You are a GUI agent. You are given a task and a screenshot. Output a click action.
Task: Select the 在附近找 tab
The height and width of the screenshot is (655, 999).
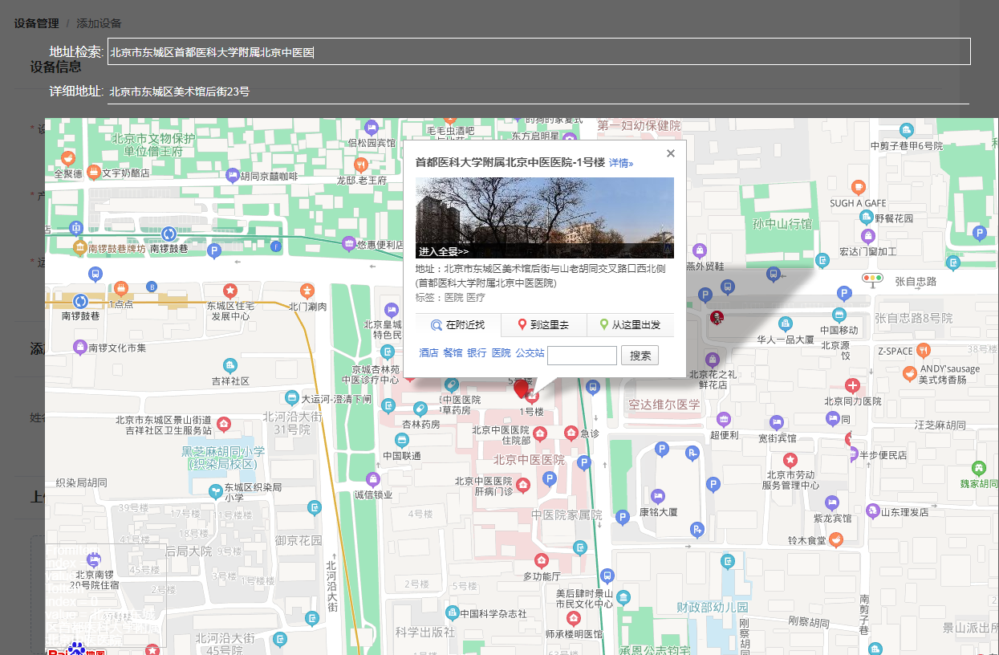click(458, 325)
